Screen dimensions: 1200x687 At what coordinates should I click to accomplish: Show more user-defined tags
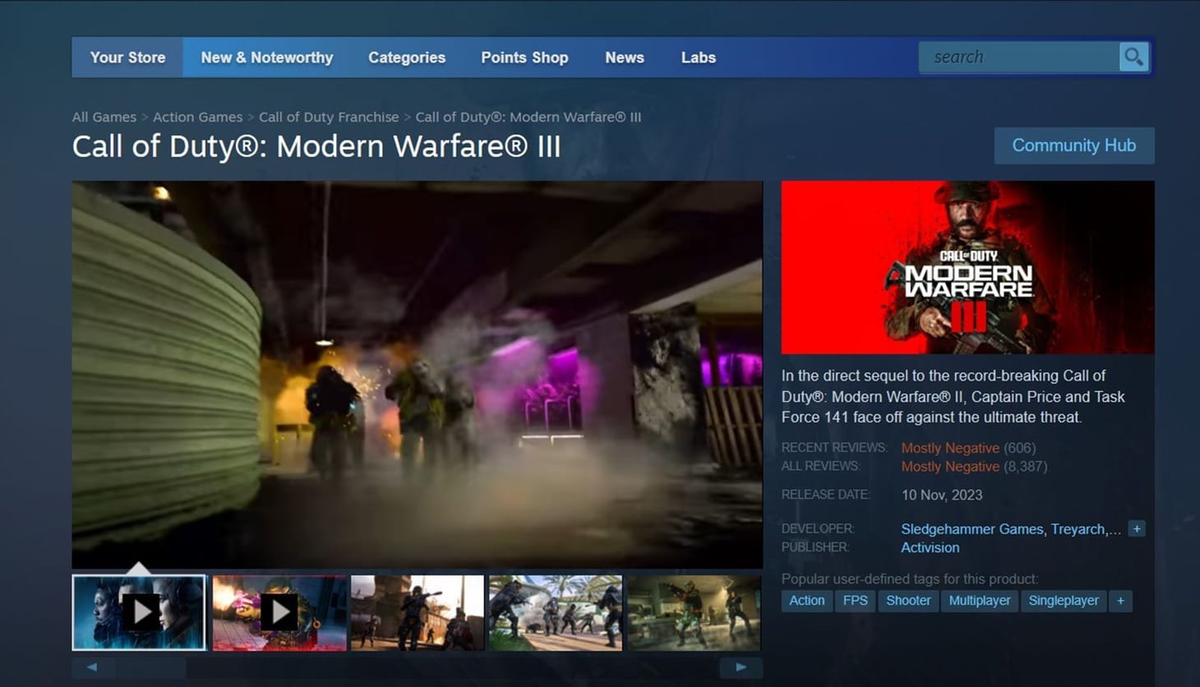1120,601
